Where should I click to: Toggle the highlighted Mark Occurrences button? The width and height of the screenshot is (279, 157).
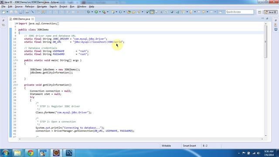tap(152, 12)
